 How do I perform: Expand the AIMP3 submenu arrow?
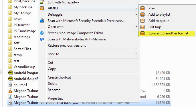click(136, 8)
